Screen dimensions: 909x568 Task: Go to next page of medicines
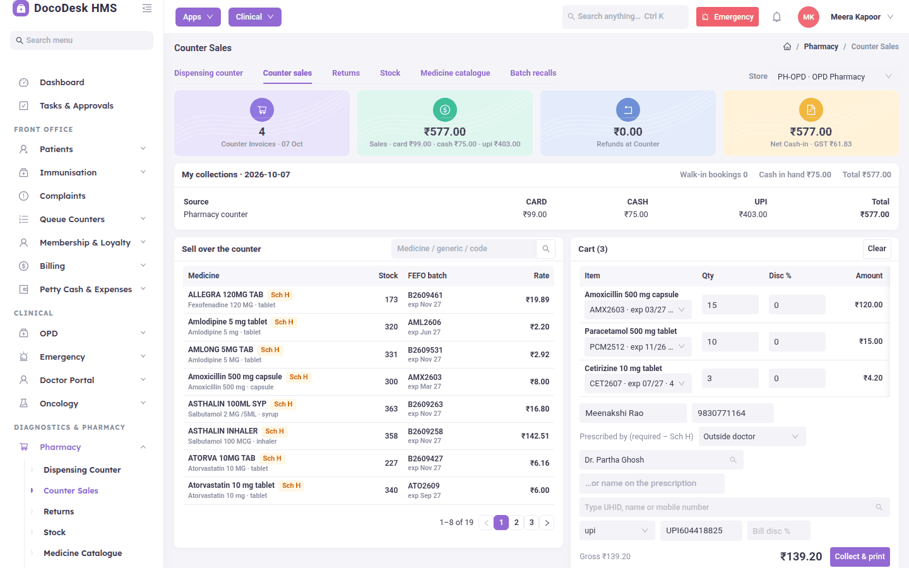[x=547, y=523]
